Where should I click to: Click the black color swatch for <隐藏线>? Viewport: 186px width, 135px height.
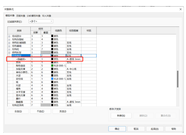[52, 59]
